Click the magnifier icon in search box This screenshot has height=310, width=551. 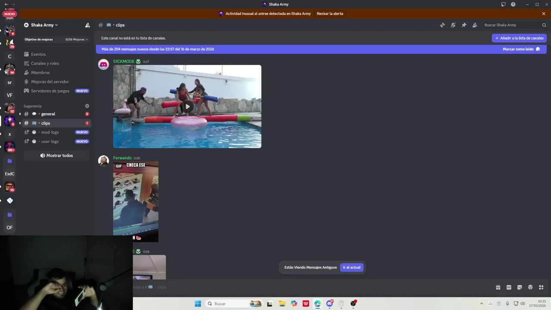pos(544,25)
